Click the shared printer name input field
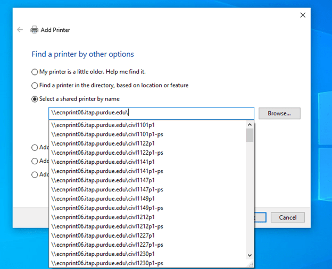The height and width of the screenshot is (269, 332). [x=151, y=113]
